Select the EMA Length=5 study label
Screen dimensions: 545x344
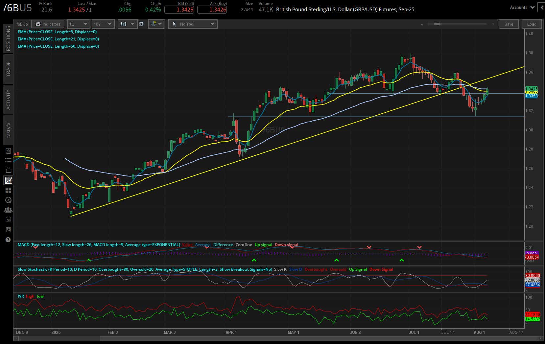tap(57, 32)
